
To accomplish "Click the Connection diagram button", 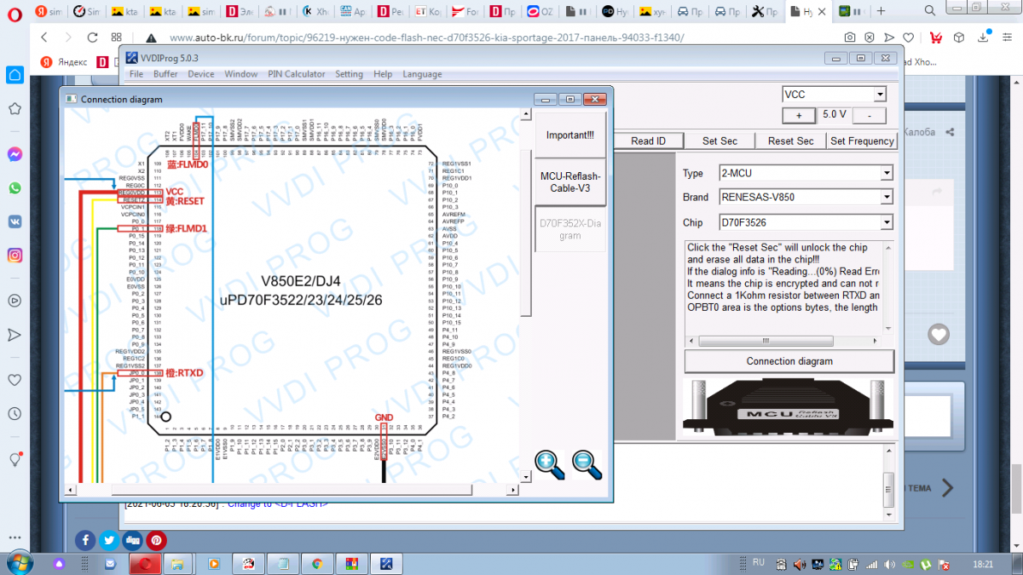I will (789, 361).
